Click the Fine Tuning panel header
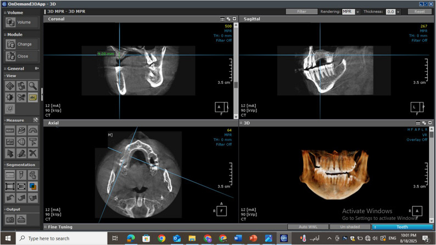Screen dimensions: 436x245 (x=59, y=227)
